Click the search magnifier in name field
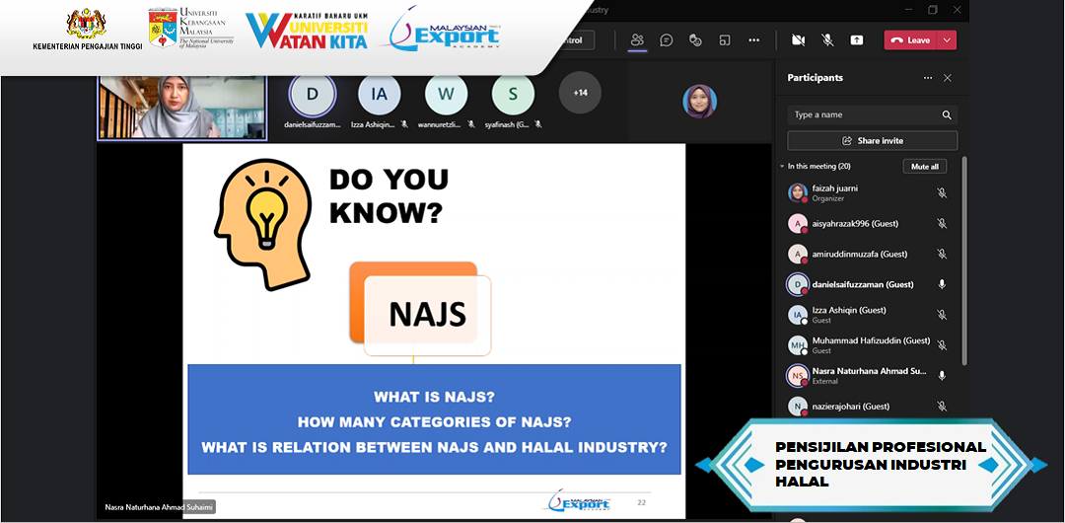Viewport: 1065px width, 523px height. coord(947,115)
